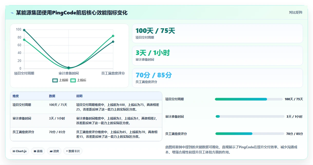Click table cell 3天 / 1小时
This screenshot has height=165, width=313.
tap(57, 118)
